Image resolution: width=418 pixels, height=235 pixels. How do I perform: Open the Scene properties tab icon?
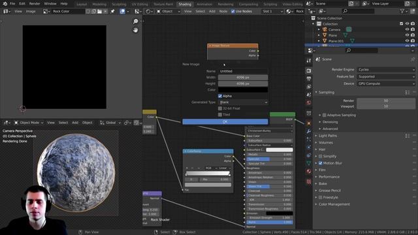[309, 95]
